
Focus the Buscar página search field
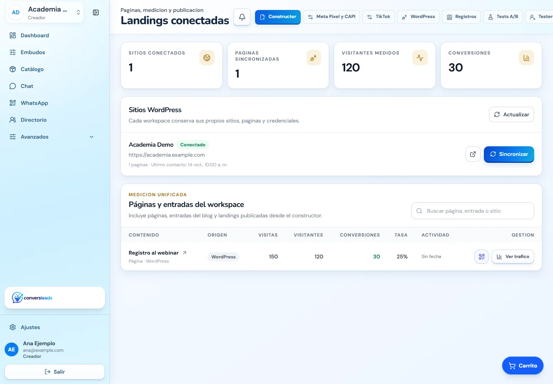[x=473, y=211]
